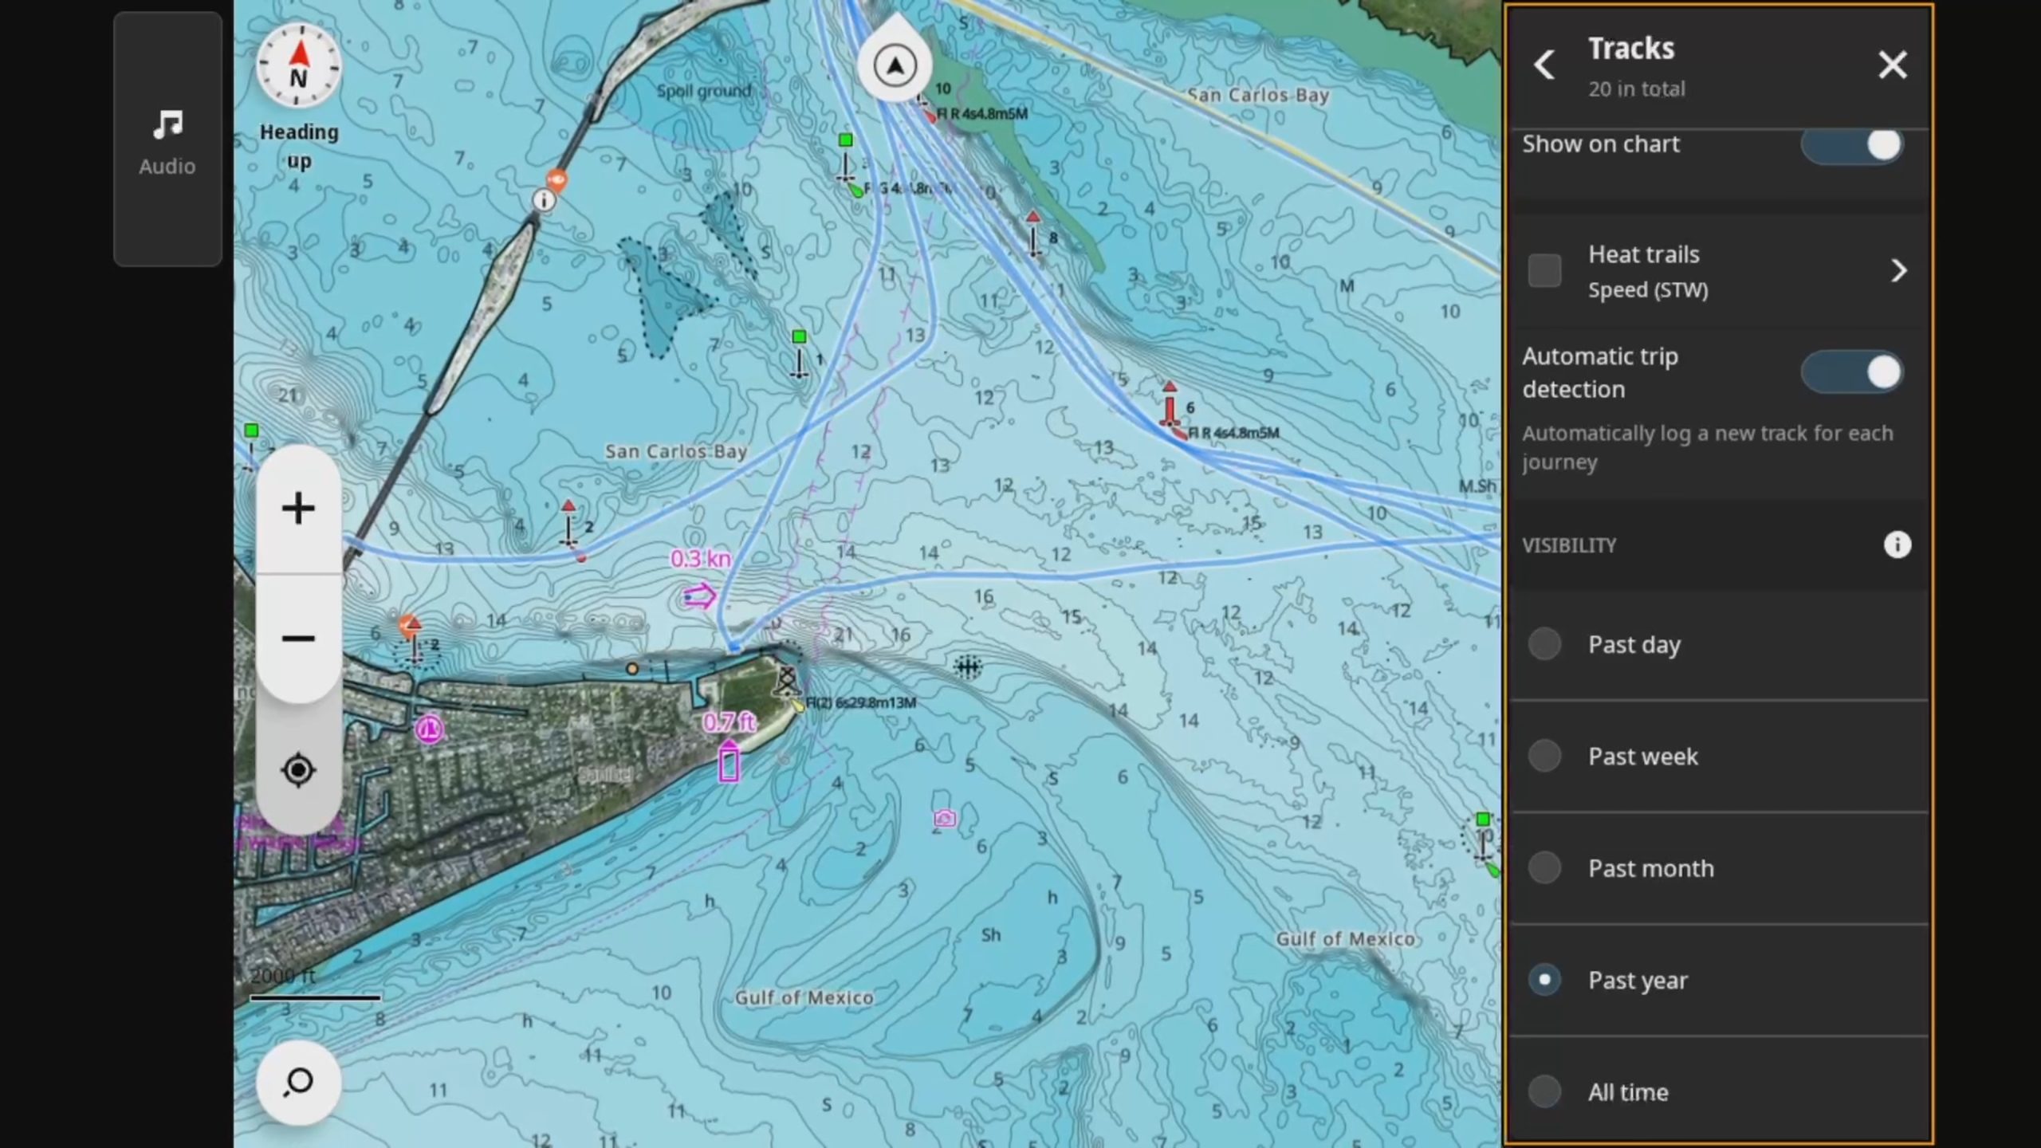The image size is (2041, 1148).
Task: Zoom in with the plus button
Action: (298, 509)
